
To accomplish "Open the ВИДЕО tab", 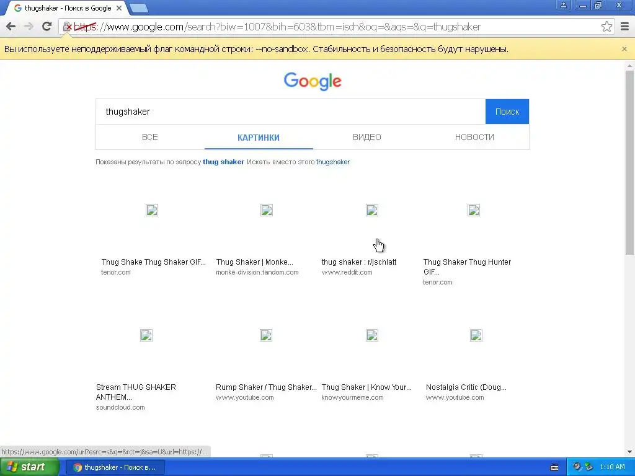I will click(x=367, y=137).
